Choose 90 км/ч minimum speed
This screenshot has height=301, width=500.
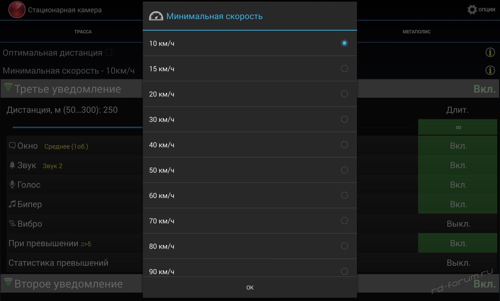344,271
